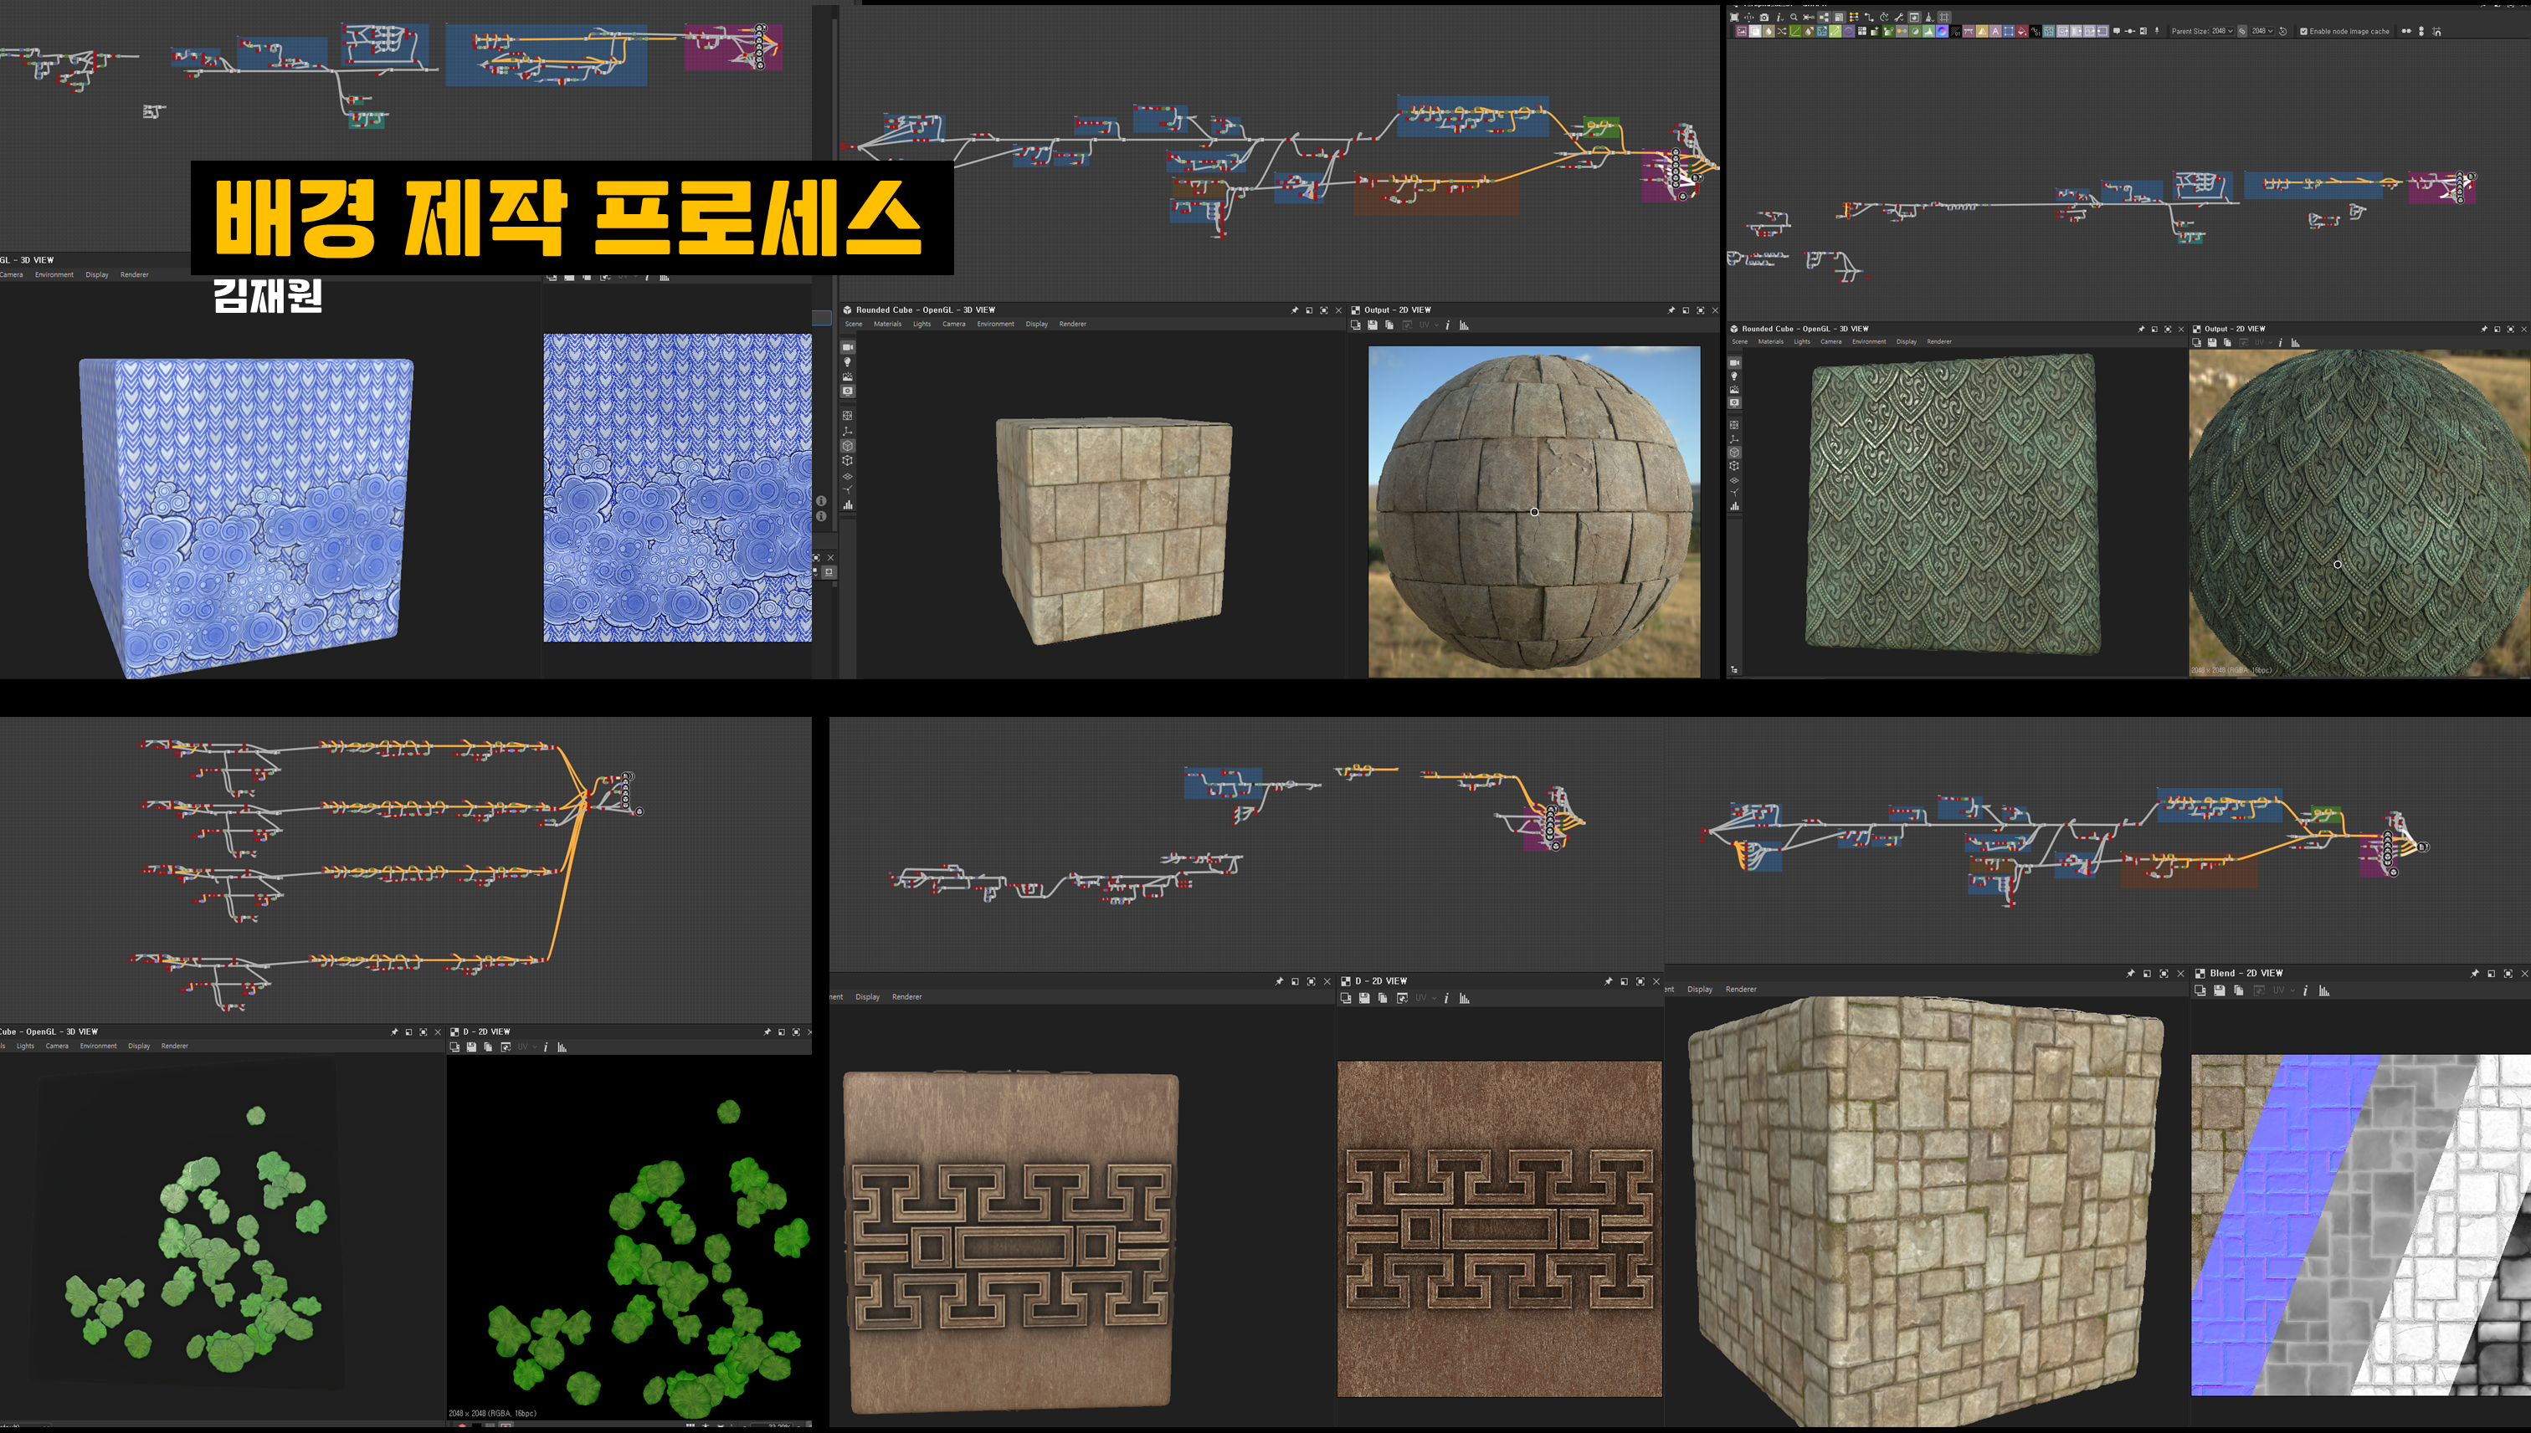This screenshot has height=1433, width=2531.
Task: Click the reset size button after Parent Size
Action: tap(2283, 32)
